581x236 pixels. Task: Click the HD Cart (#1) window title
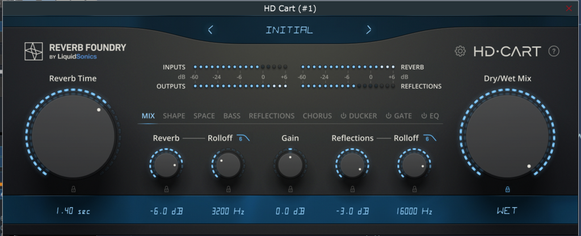290,8
